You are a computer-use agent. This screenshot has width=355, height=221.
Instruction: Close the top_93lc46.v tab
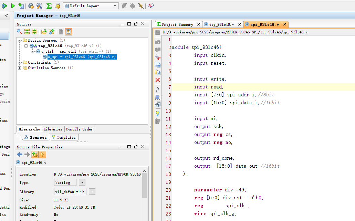240,24
